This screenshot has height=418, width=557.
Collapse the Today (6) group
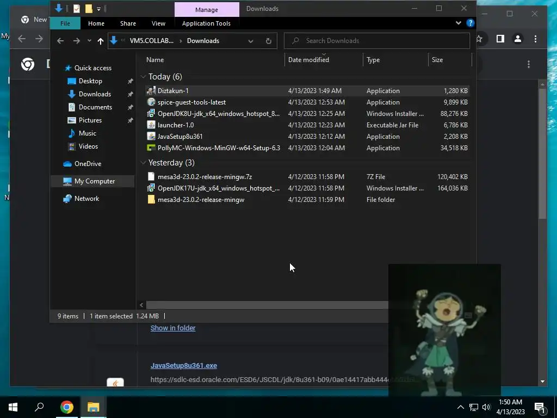143,76
